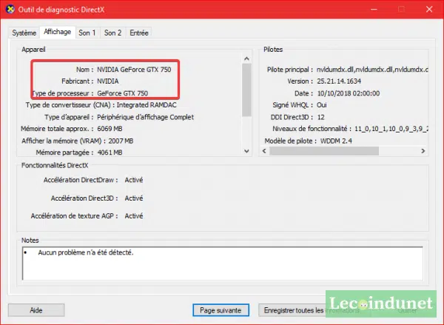Click the 'Nom :' label
This screenshot has width=444, height=325.
coord(84,70)
